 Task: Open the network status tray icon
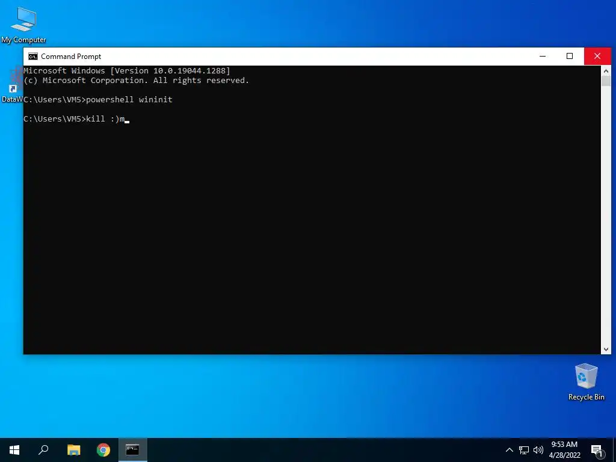tap(524, 450)
